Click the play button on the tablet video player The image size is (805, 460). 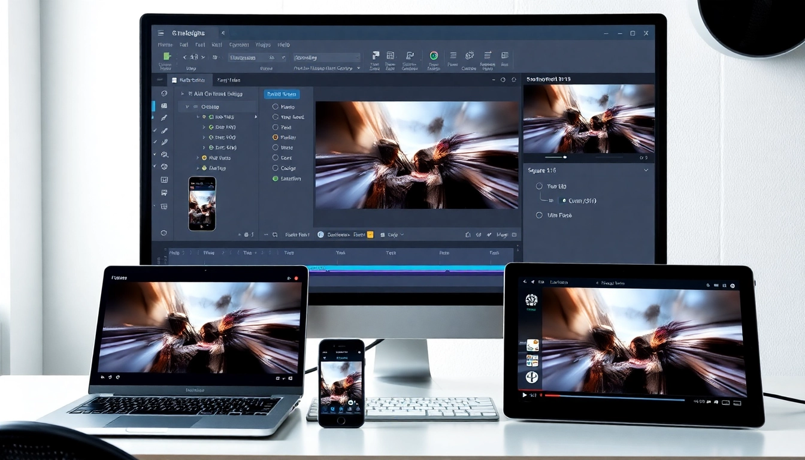(x=525, y=395)
